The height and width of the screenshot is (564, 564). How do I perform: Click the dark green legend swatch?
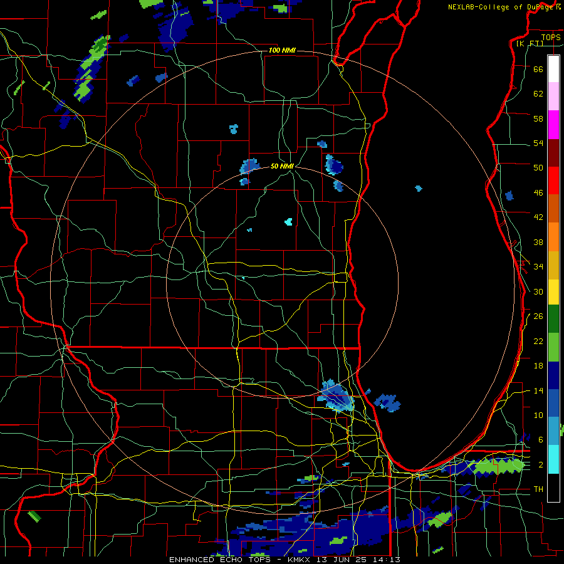[553, 319]
